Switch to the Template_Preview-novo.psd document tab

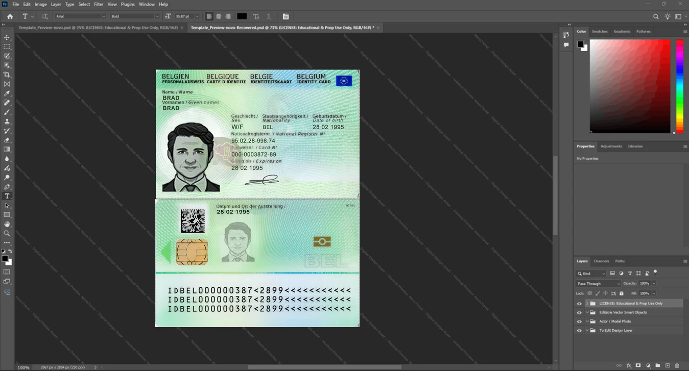coord(98,28)
